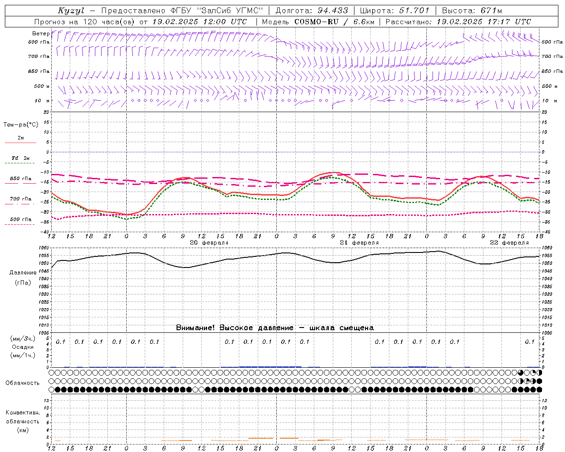The height and width of the screenshot is (452, 565).
Task: Select the forecast start text 19.02.2025 12:00 UTC
Action: (200, 22)
